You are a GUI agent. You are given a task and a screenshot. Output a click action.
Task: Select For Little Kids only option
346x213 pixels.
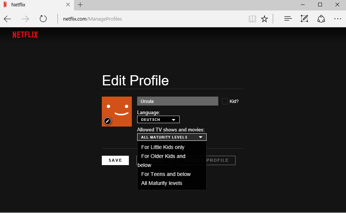coord(163,147)
